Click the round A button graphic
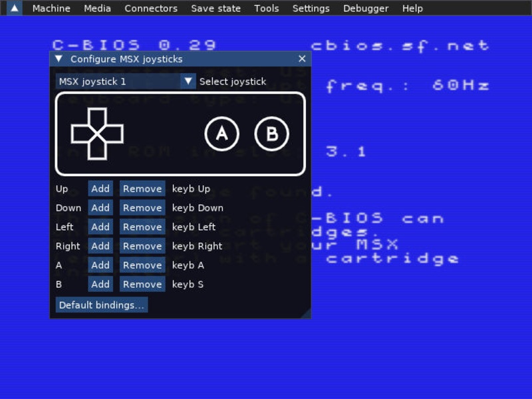The height and width of the screenshot is (399, 532). (x=222, y=134)
